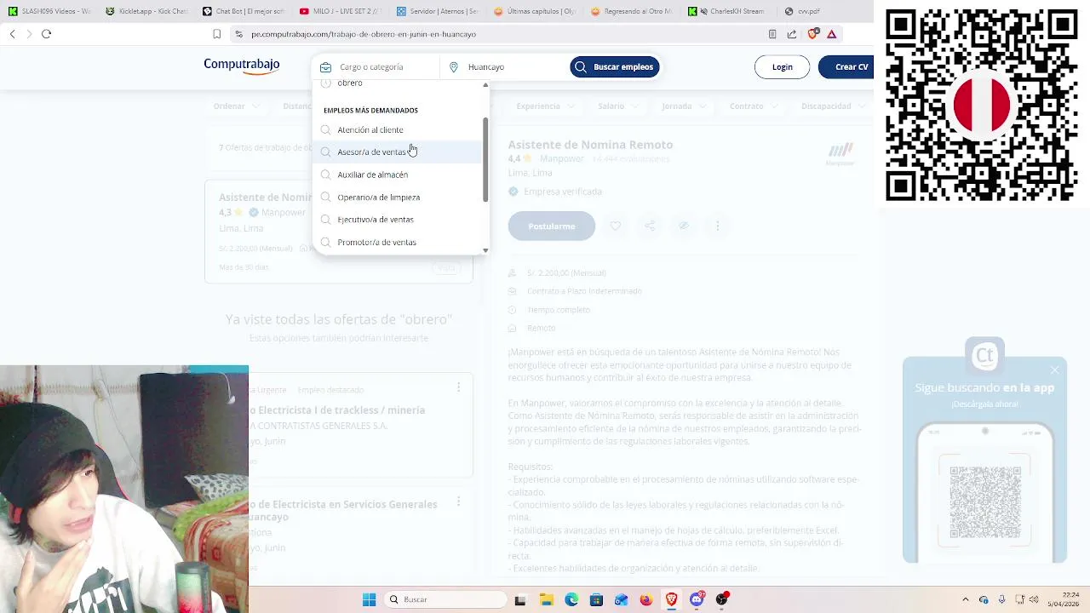This screenshot has height=613, width=1090.
Task: Expand the Jornada filter dropdown
Action: [x=683, y=106]
